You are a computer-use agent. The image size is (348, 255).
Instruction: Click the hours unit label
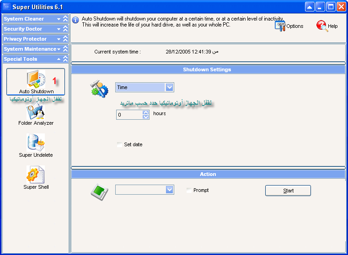point(159,113)
